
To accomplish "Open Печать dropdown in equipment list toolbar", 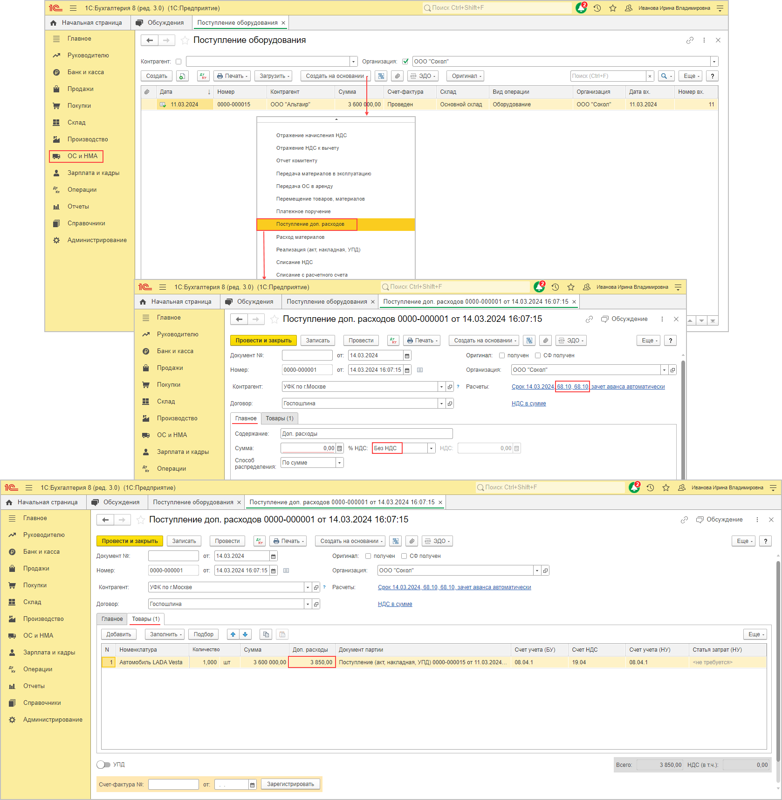I will coord(233,76).
